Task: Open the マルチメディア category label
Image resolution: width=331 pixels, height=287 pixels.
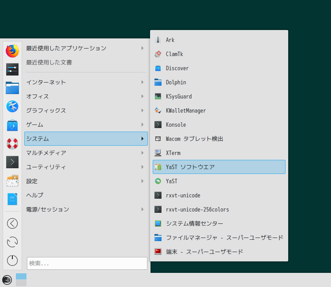Action: point(46,153)
